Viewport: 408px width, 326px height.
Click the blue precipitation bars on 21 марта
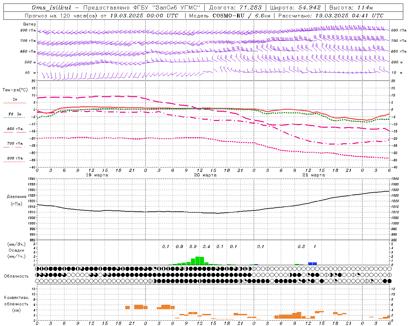tap(312, 264)
